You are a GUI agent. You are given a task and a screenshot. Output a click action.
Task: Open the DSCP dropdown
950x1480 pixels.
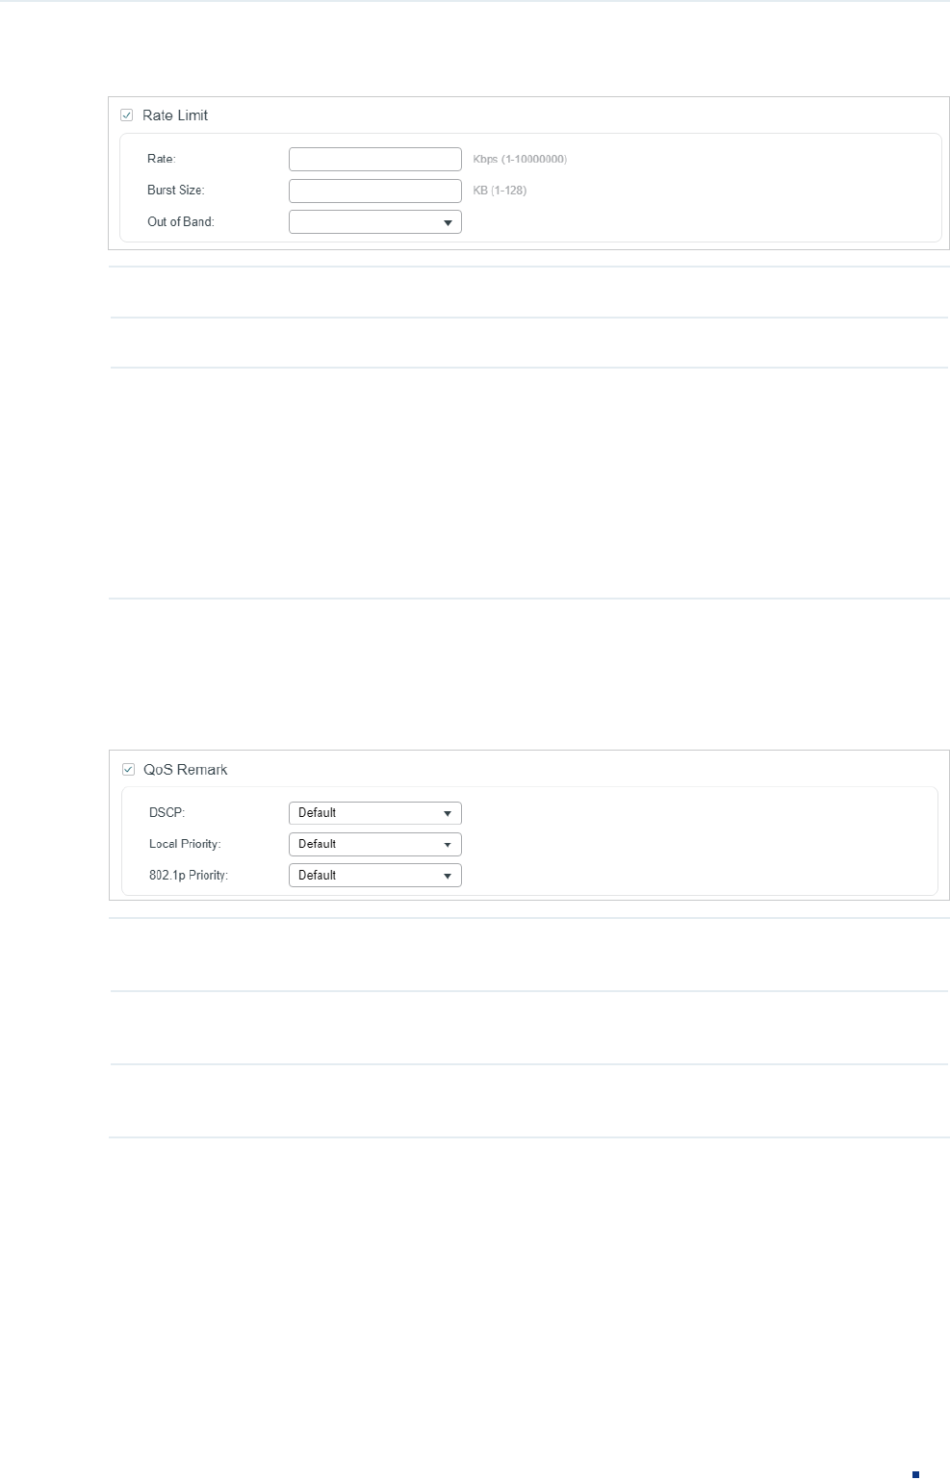tap(375, 813)
